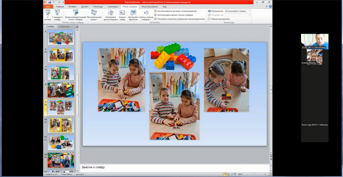The width and height of the screenshot is (343, 177).
Task: Save presentation via quick access toolbar
Action: click(x=50, y=2)
